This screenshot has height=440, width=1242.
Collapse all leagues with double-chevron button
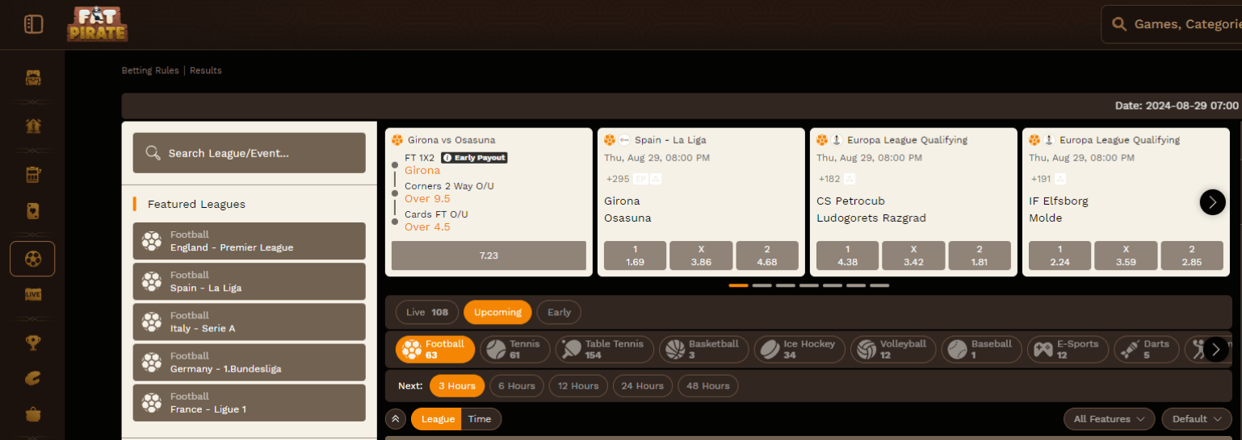[x=396, y=419]
